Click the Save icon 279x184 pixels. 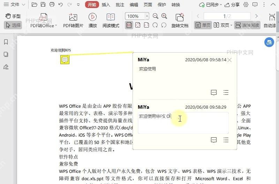click(x=43, y=5)
